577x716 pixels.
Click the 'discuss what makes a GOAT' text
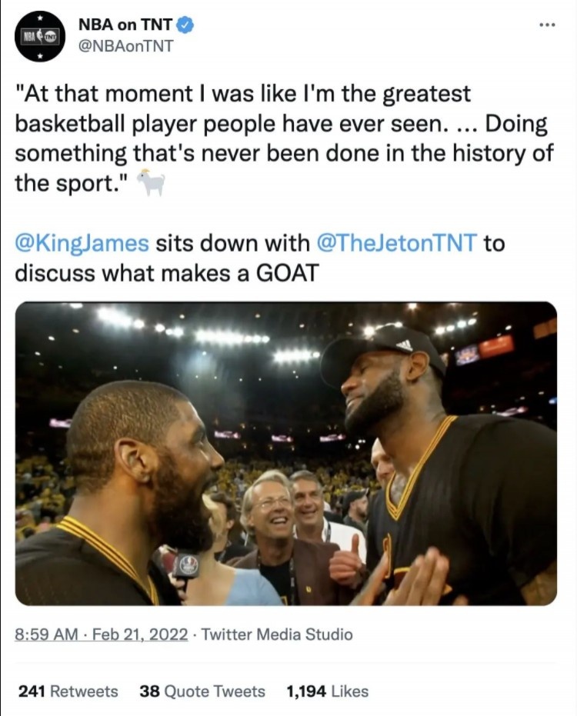[x=167, y=273]
